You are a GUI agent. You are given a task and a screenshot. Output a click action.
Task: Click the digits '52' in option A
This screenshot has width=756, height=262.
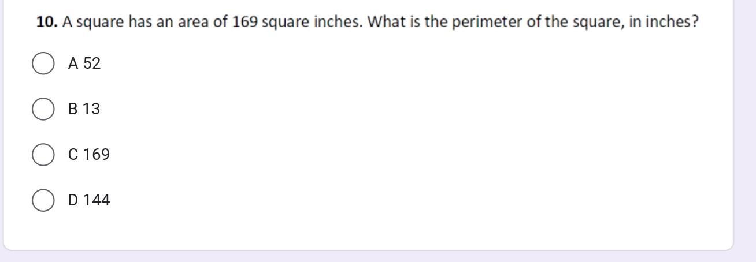pos(92,63)
